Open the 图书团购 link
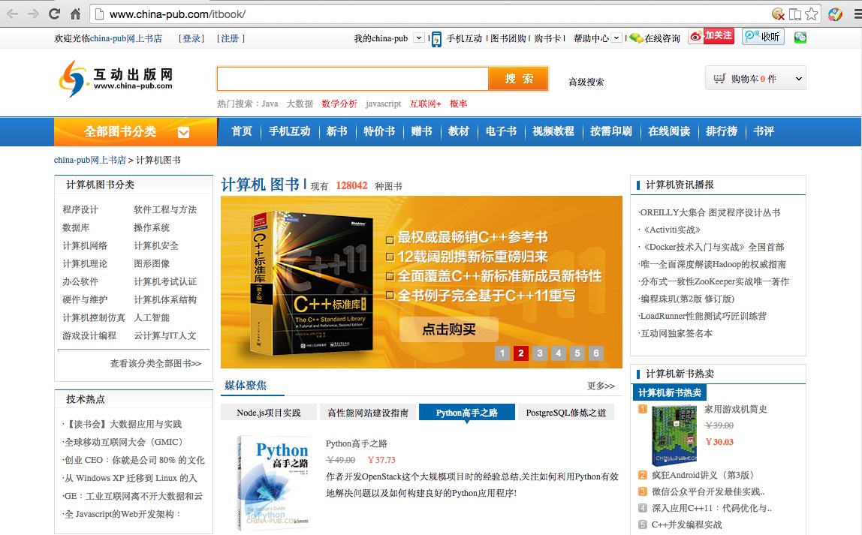Image resolution: width=862 pixels, height=535 pixels. [x=508, y=38]
